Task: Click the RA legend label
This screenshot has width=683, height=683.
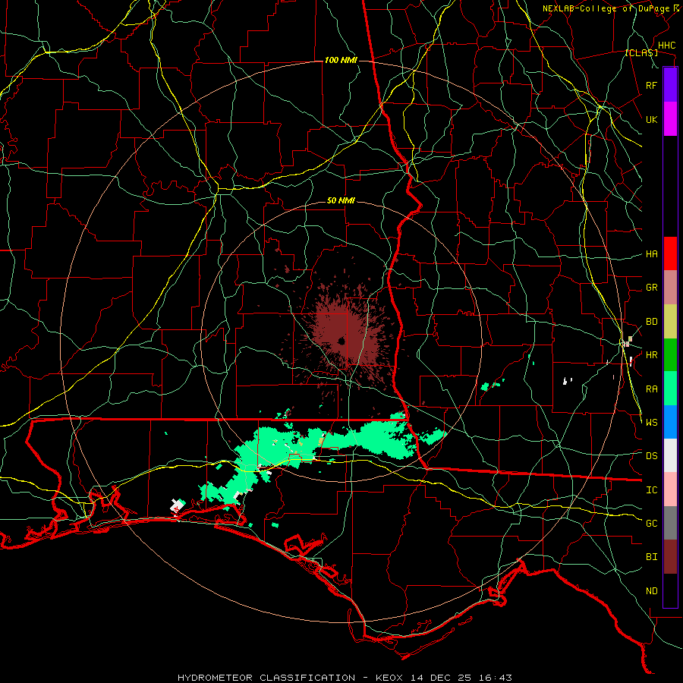Action: click(651, 389)
